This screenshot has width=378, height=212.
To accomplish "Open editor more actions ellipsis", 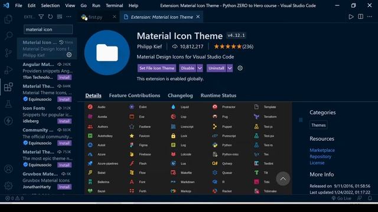I will tap(370, 16).
